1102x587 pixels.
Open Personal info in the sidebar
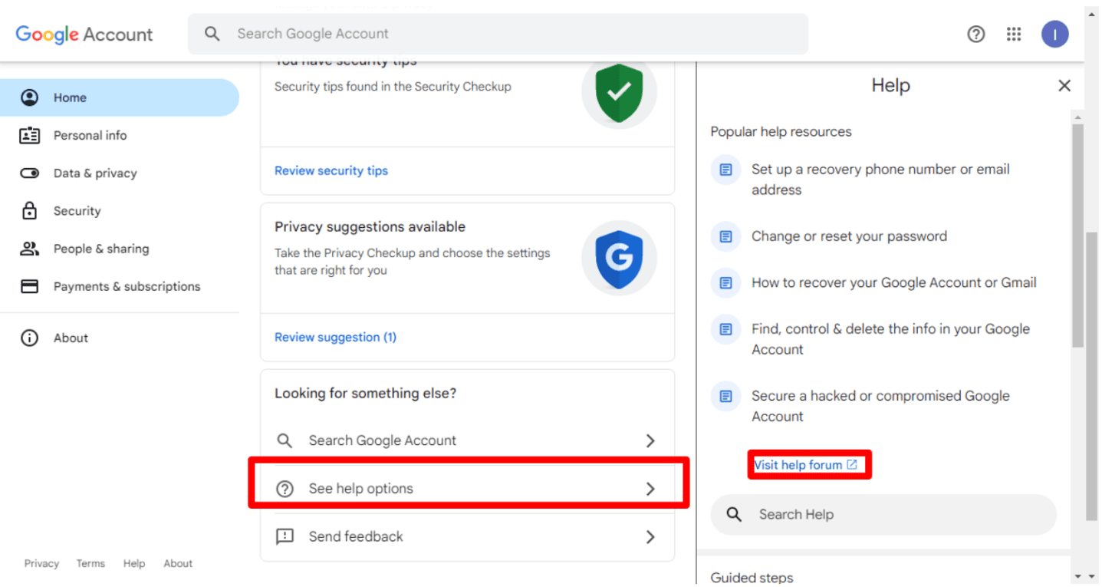point(90,136)
